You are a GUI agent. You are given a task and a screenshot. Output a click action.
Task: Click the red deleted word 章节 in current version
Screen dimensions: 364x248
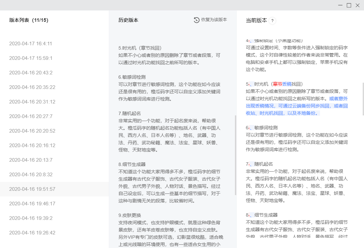277,84
